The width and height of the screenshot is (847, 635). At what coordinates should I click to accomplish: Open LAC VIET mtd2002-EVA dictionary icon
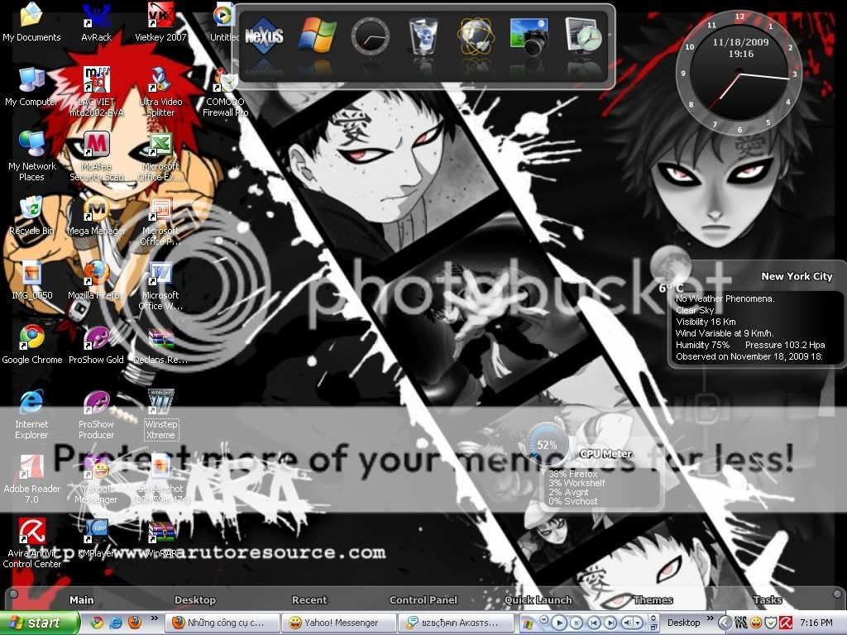pos(96,92)
